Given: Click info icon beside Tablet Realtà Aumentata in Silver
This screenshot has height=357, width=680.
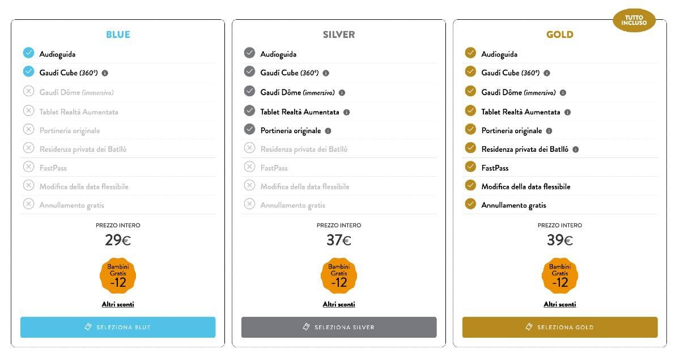Looking at the screenshot, I should [x=347, y=112].
